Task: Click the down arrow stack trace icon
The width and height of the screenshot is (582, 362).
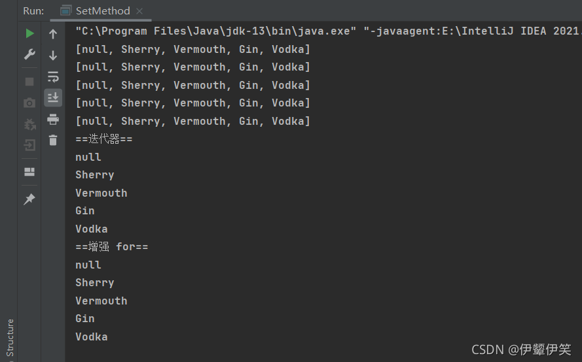Action: (x=53, y=55)
